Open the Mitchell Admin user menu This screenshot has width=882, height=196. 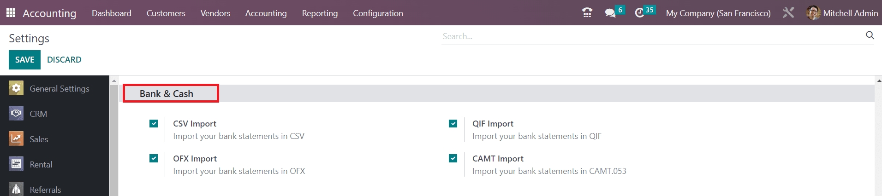[x=842, y=13]
